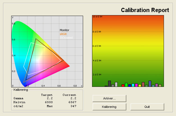Click the tall dark gray bar
Screen dimensions: 176x116
109,84
